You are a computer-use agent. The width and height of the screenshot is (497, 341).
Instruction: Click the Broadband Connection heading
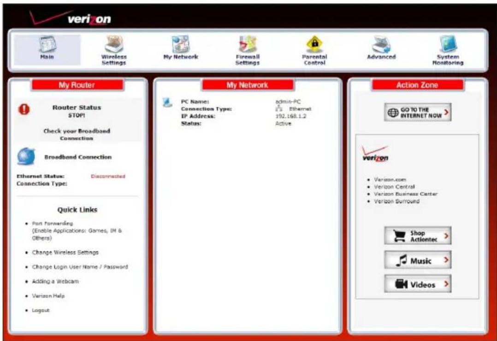(78, 157)
